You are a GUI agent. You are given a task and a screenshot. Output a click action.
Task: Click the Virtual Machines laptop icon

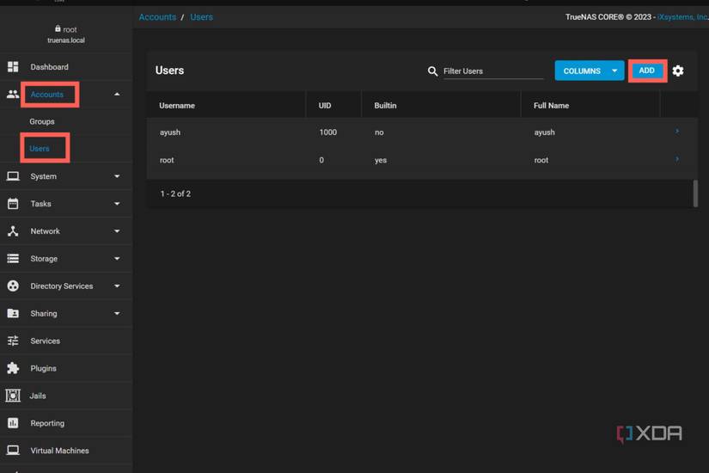click(x=13, y=451)
